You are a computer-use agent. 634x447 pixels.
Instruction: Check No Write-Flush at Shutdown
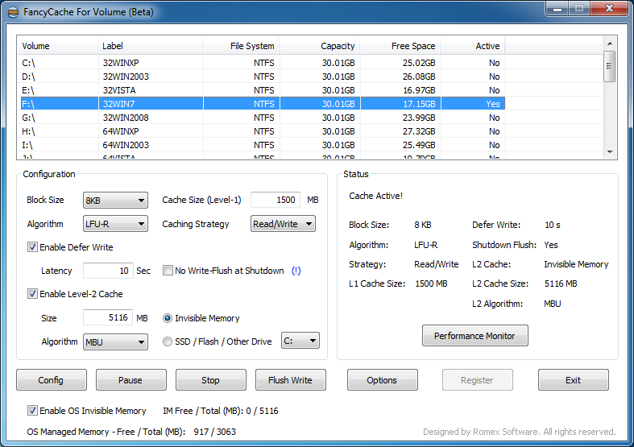tap(168, 271)
